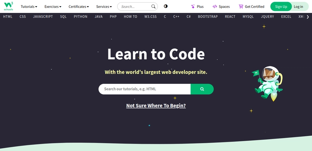Screen dimensions: 312x151
Task: Click the right arrow to scroll topic bar
Action: [x=308, y=17]
